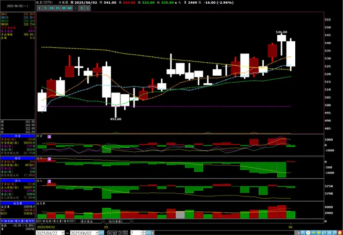Click the yellow minus zoom-out icon

(x=313, y=233)
